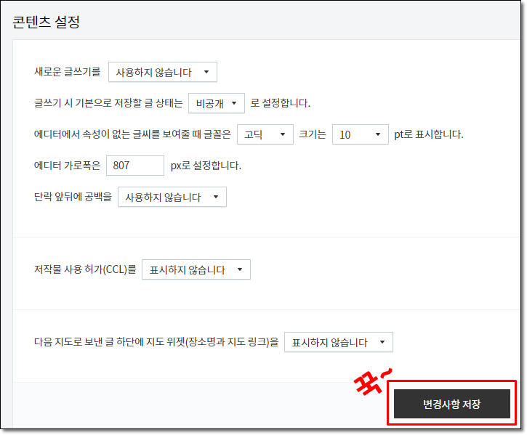
Task: Click the 로 설정합니다. text
Action: click(x=281, y=103)
